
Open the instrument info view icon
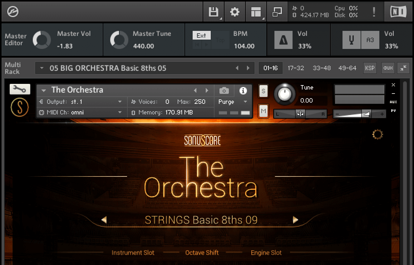point(243,91)
